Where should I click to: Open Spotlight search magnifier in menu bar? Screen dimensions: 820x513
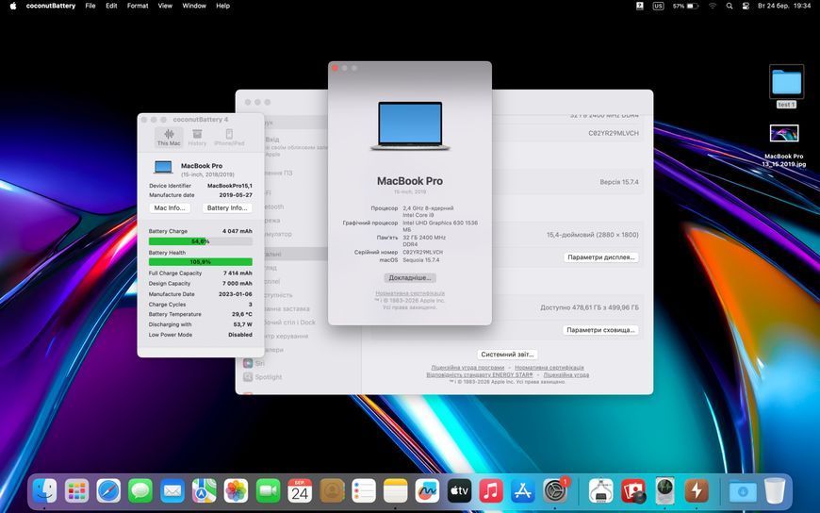coord(729,6)
